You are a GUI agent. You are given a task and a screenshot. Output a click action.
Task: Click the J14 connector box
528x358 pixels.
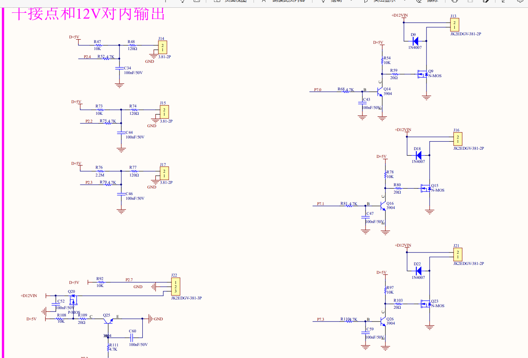coord(162,47)
